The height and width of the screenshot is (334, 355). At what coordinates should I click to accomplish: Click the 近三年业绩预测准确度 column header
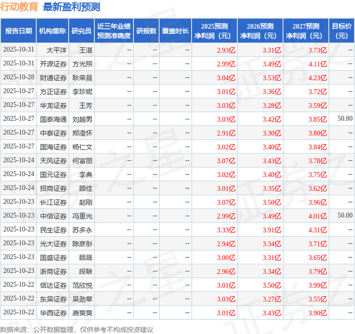(x=114, y=31)
